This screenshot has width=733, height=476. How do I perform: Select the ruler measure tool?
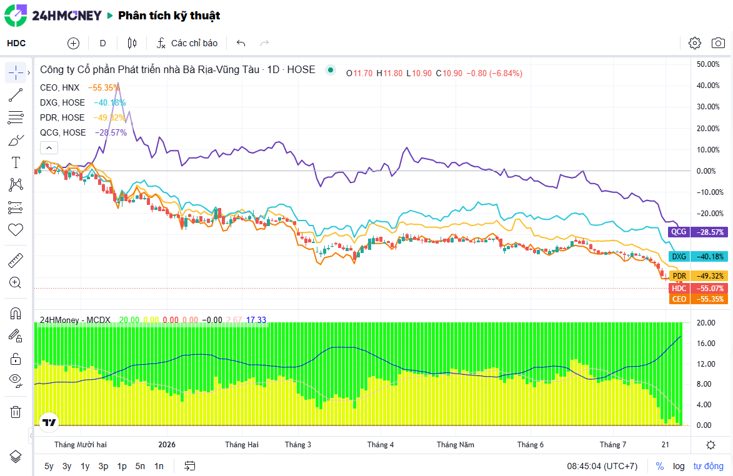click(x=16, y=260)
